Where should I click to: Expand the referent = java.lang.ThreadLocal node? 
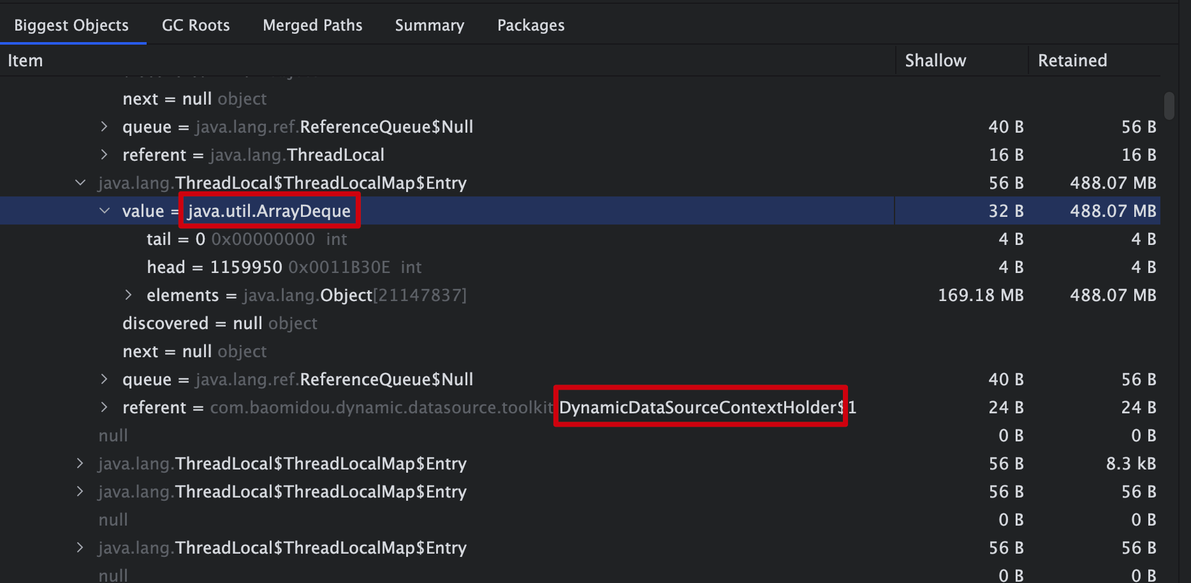pyautogui.click(x=104, y=154)
